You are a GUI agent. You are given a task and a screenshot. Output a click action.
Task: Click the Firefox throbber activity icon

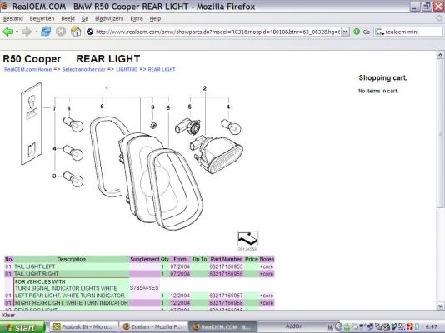[439, 18]
